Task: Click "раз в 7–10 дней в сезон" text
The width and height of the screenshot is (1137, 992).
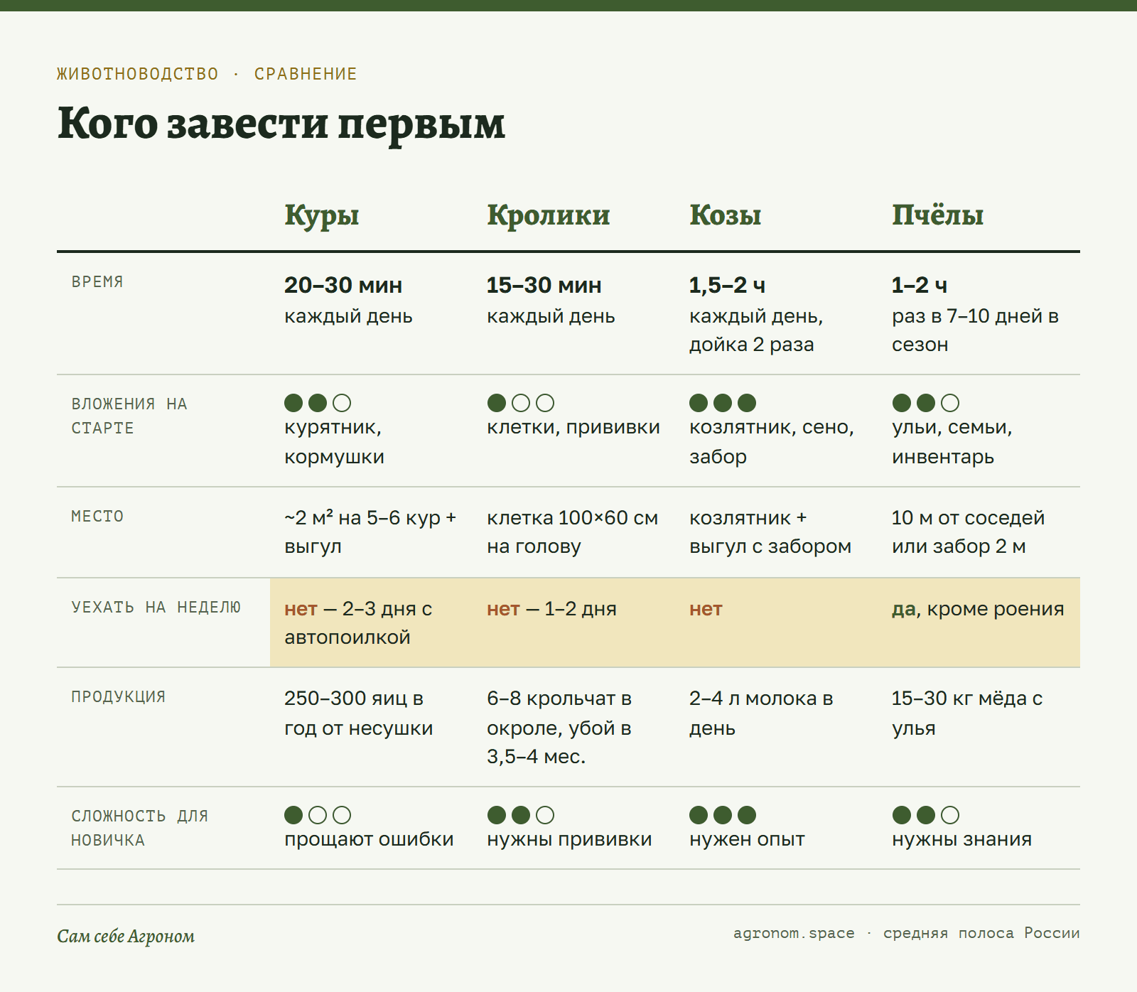Action: tap(975, 330)
